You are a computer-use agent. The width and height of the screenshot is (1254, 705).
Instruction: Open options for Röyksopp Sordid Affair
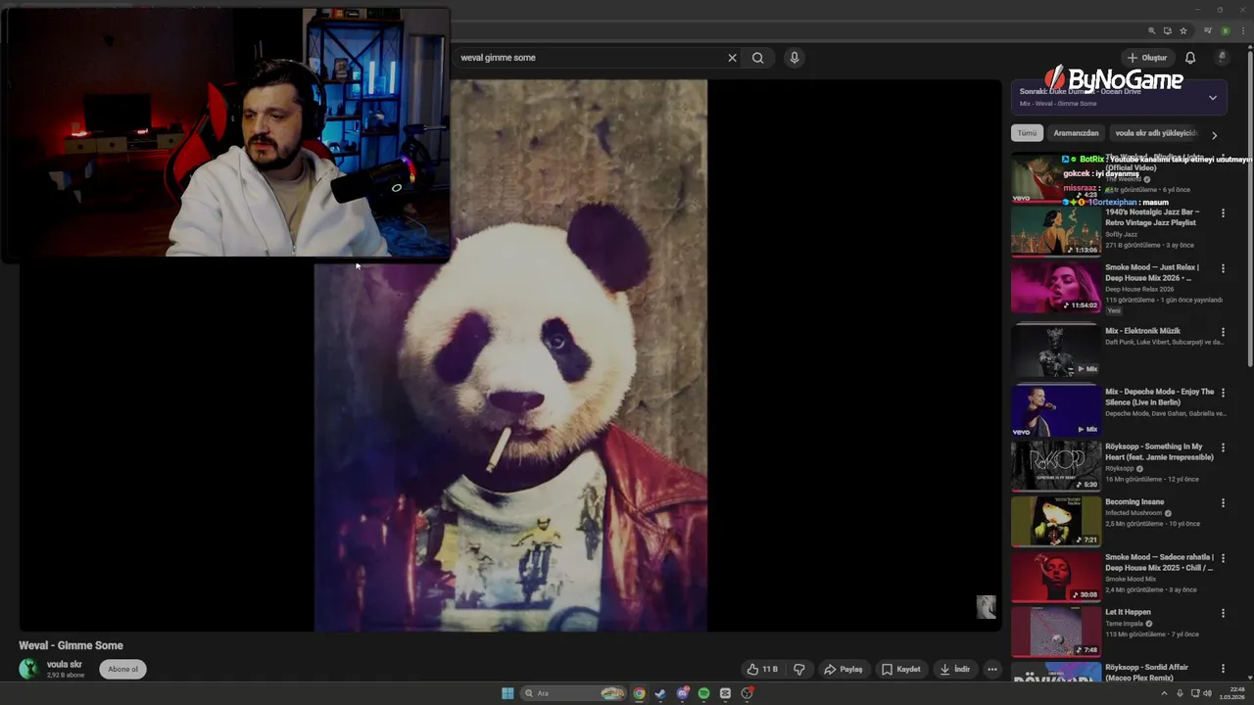[1223, 668]
